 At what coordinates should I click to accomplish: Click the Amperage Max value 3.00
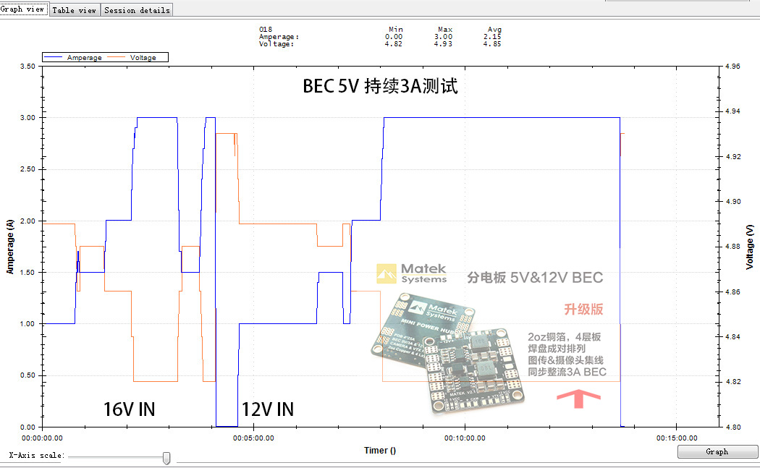pos(443,37)
